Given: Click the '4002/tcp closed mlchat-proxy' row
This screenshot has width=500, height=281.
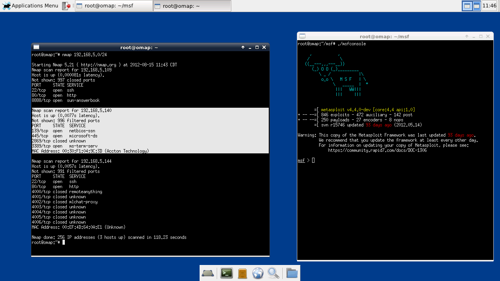Looking at the screenshot, I should tap(64, 202).
